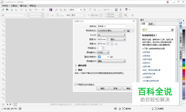Pick the green swatch in the color palette
This screenshot has height=112, width=186.
(x=184, y=65)
